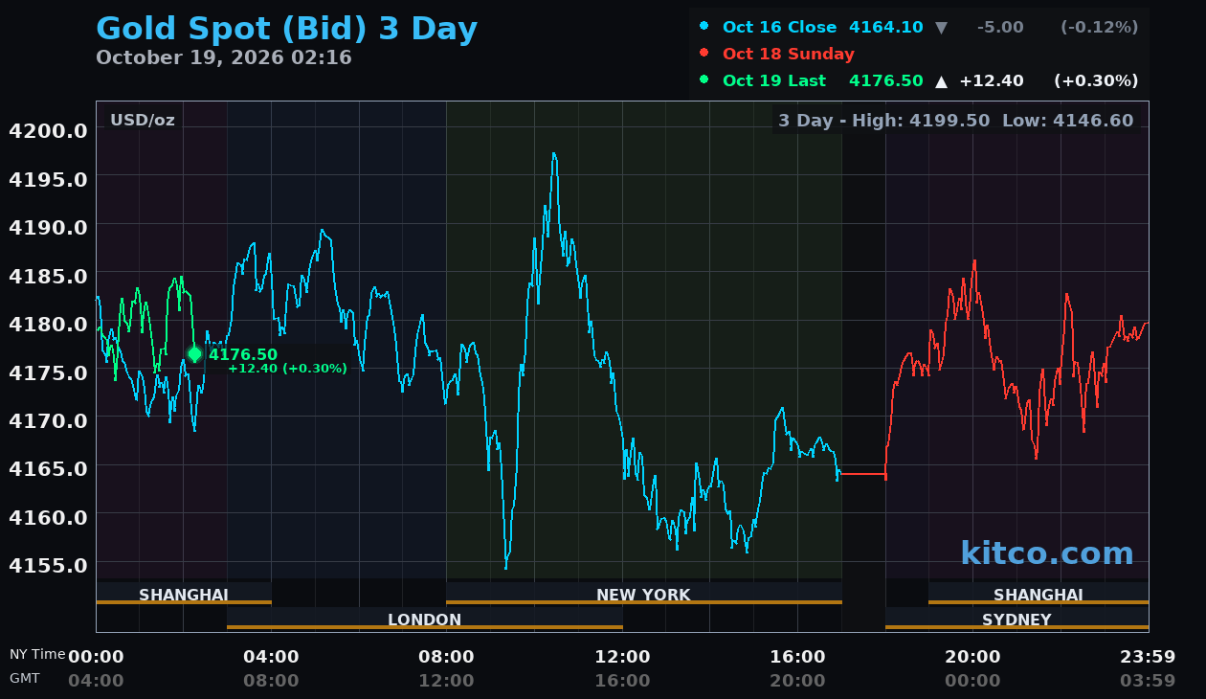Click the SYDNEY session bar
This screenshot has width=1206, height=699.
click(x=1016, y=619)
